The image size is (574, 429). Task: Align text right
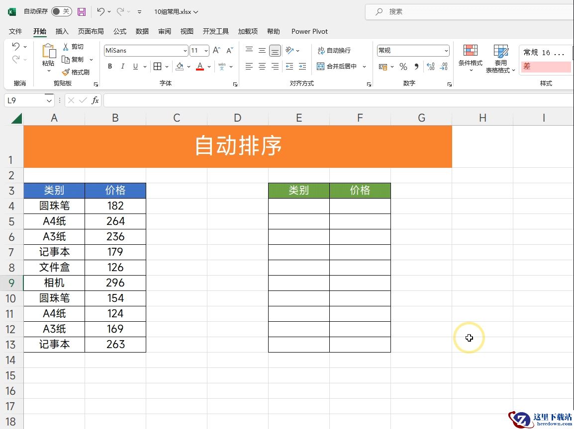coord(275,66)
